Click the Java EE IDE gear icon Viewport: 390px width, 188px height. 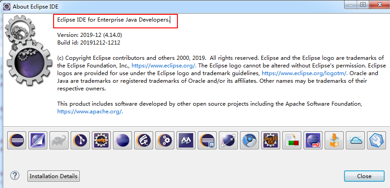click(271, 140)
